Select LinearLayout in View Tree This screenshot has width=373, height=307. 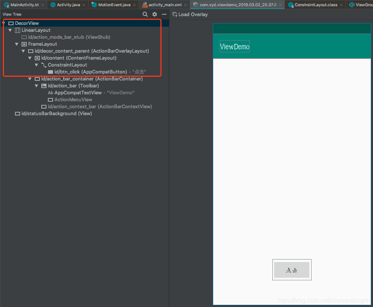84,30
